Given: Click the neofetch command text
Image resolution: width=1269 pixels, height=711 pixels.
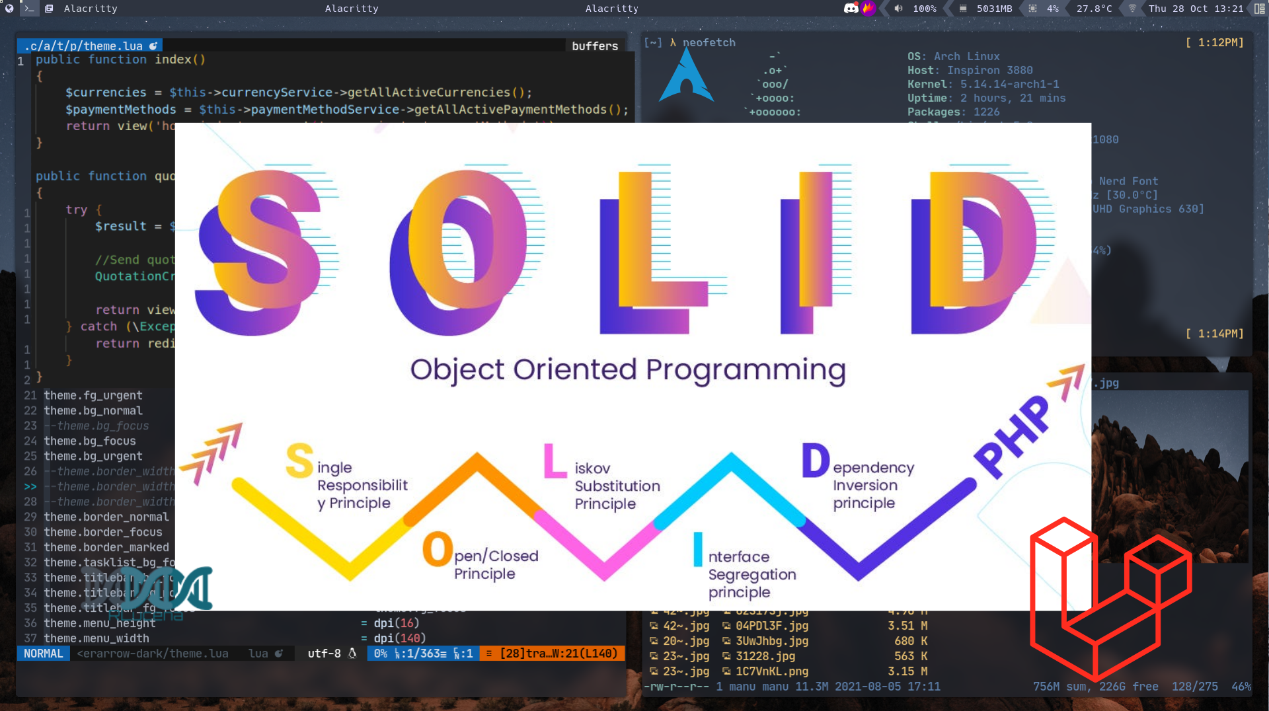Looking at the screenshot, I should (709, 42).
